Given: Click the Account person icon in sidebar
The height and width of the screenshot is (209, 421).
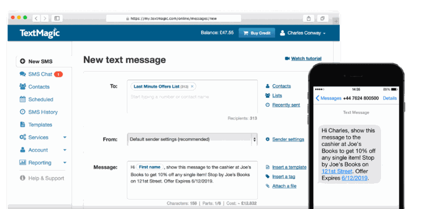Looking at the screenshot, I should (x=23, y=150).
